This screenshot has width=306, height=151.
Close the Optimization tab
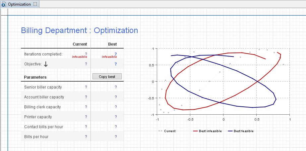(35, 4)
